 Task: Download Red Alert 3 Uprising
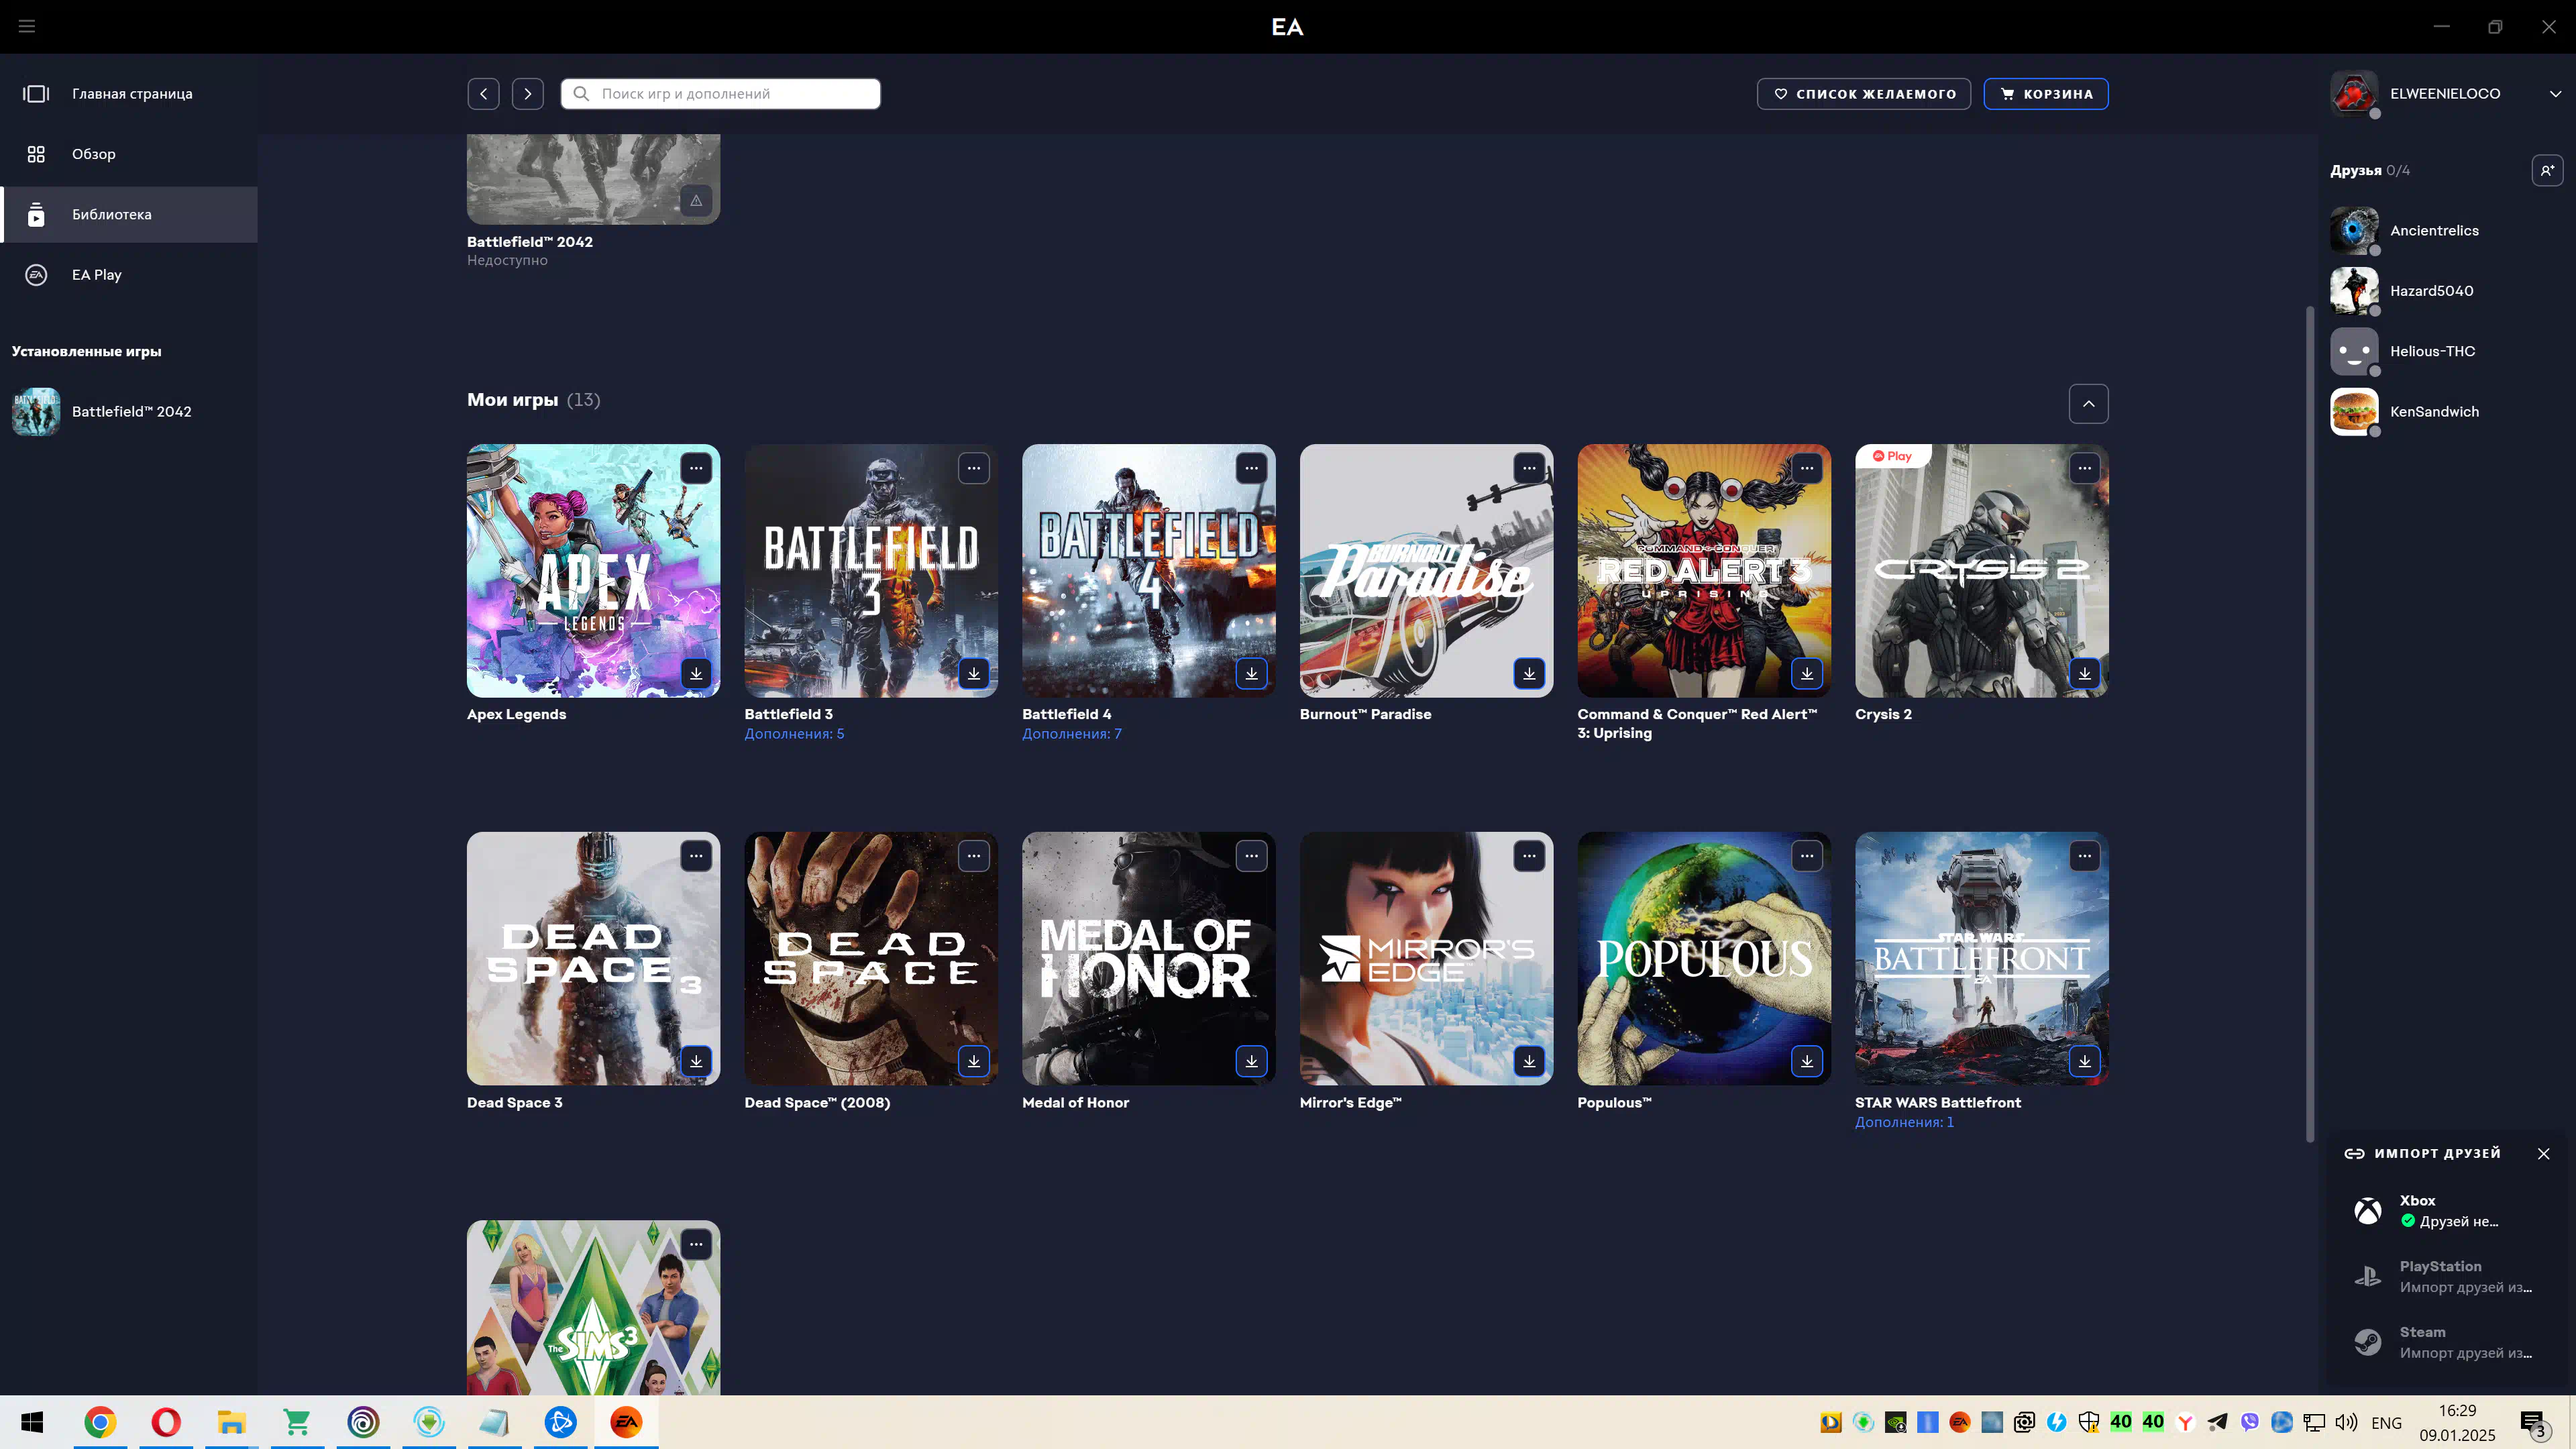coord(1807,673)
